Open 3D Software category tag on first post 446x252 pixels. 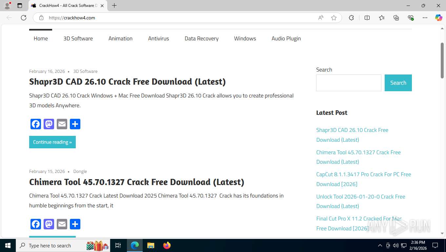pyautogui.click(x=85, y=71)
